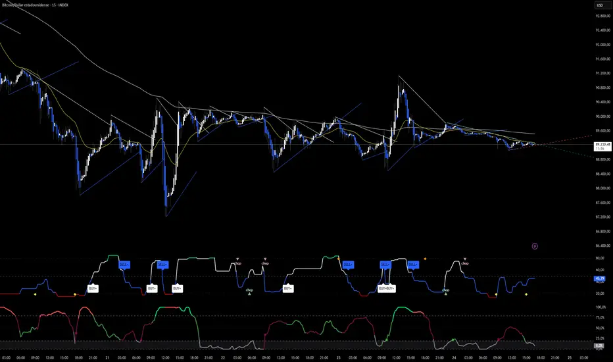The image size is (613, 362).
Task: Click the 60,00 oscillator scale label
Action: [x=600, y=270]
